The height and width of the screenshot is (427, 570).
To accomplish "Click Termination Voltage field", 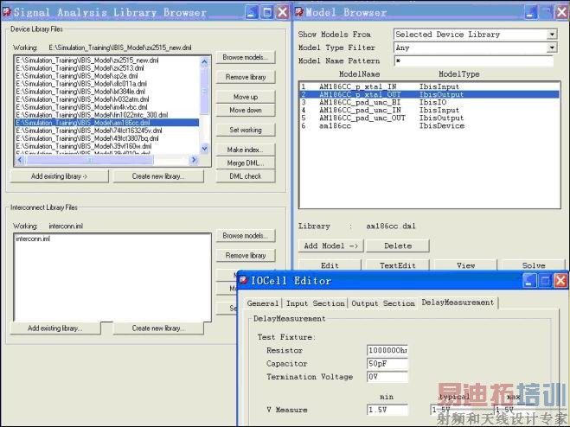I will [x=387, y=377].
